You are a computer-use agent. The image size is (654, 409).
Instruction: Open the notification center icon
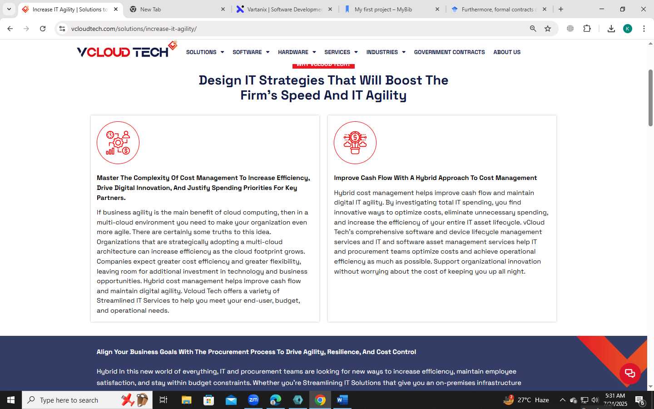(640, 401)
